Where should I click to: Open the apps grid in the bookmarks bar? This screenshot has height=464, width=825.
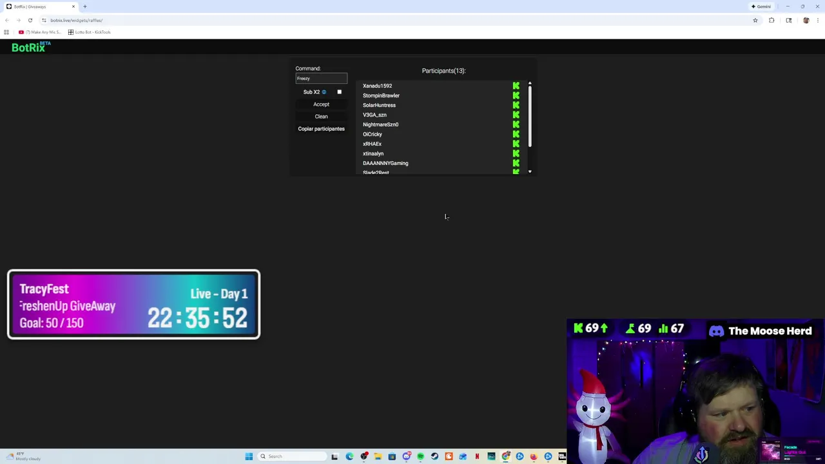(6, 32)
